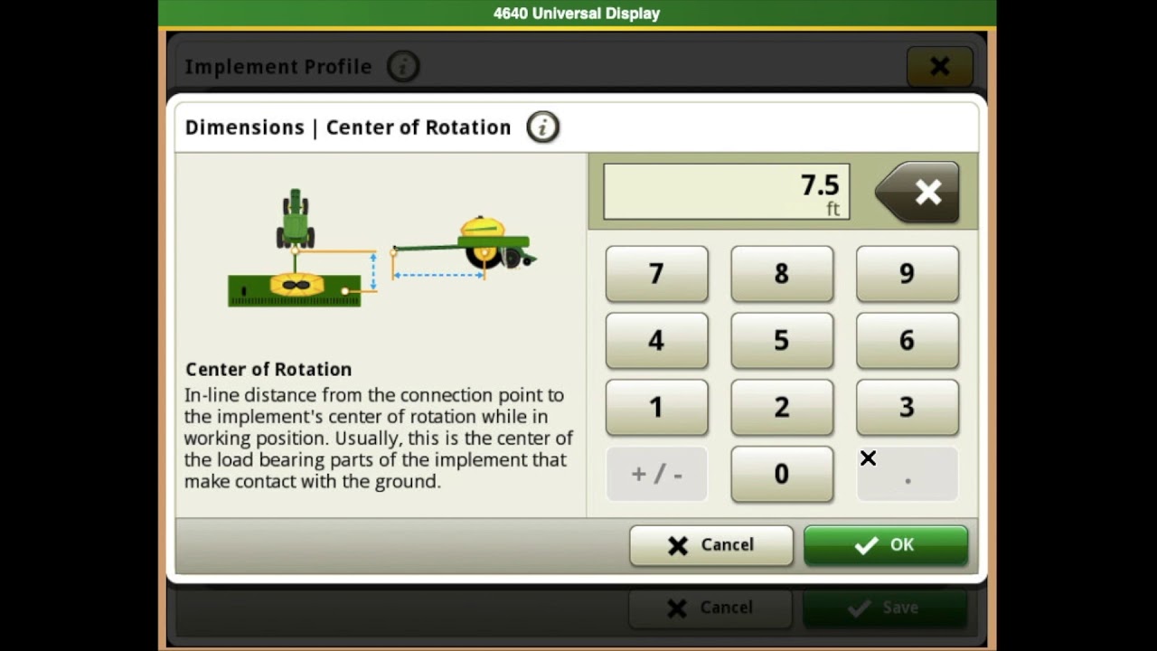Tap keypad digit 4

656,341
